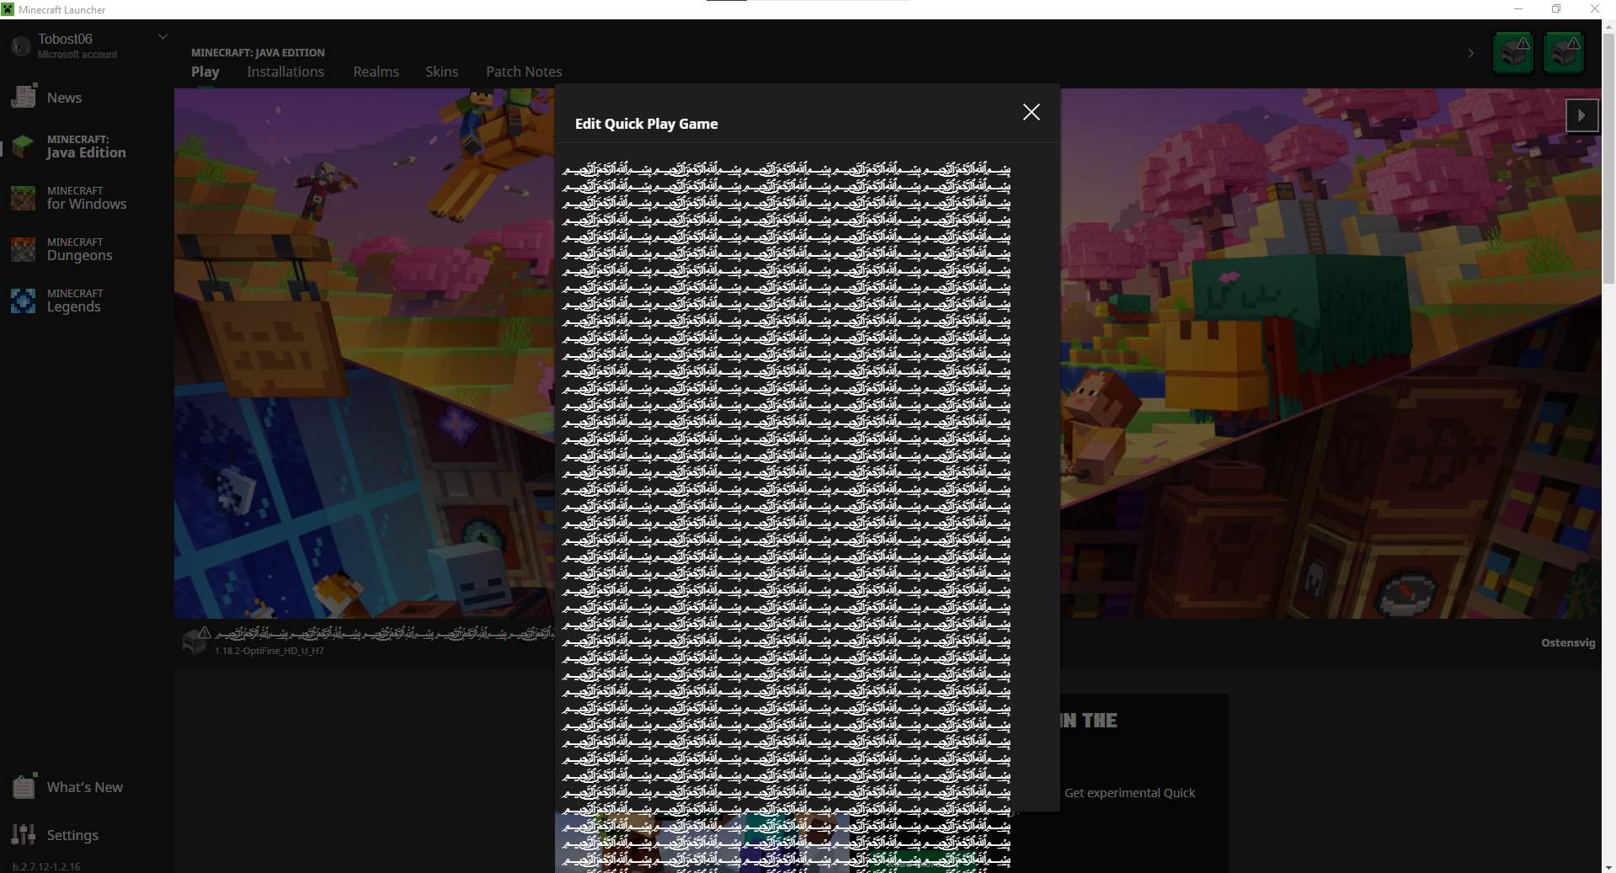Switch to the Play tab
This screenshot has width=1616, height=873.
tap(205, 72)
